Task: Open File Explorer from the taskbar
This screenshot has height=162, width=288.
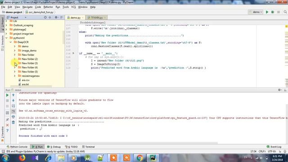Action: pos(61,158)
